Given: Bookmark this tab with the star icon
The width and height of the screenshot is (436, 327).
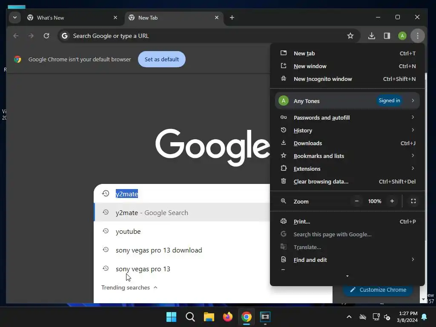Looking at the screenshot, I should (350, 36).
